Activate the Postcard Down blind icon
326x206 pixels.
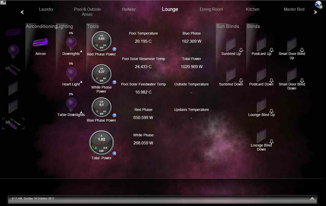[261, 75]
